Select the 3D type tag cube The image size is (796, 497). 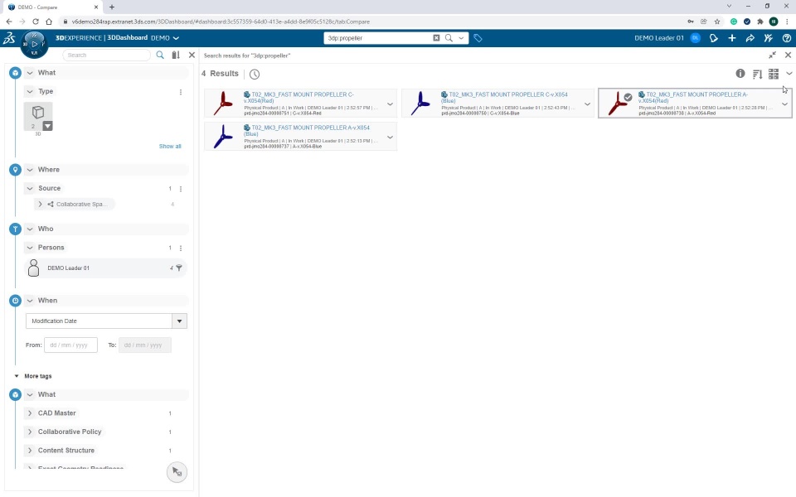coord(38,113)
